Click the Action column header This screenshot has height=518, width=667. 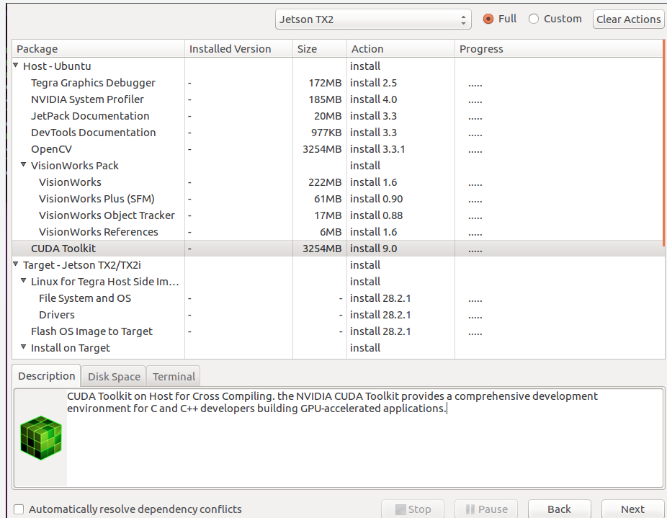pyautogui.click(x=400, y=49)
